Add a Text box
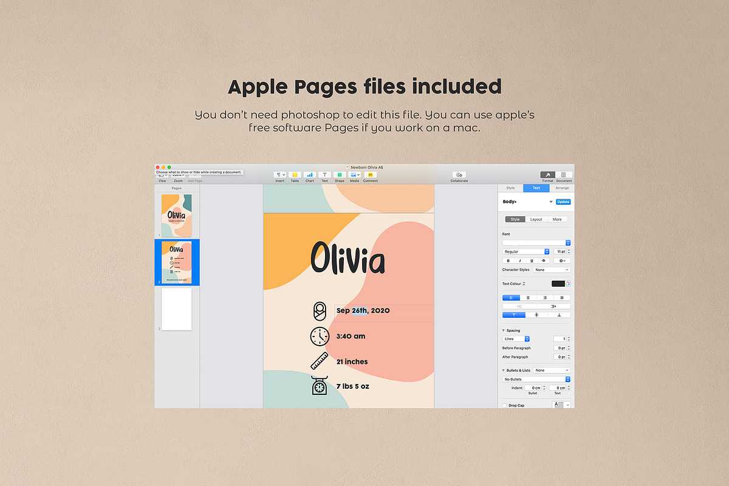This screenshot has width=729, height=486. (324, 174)
